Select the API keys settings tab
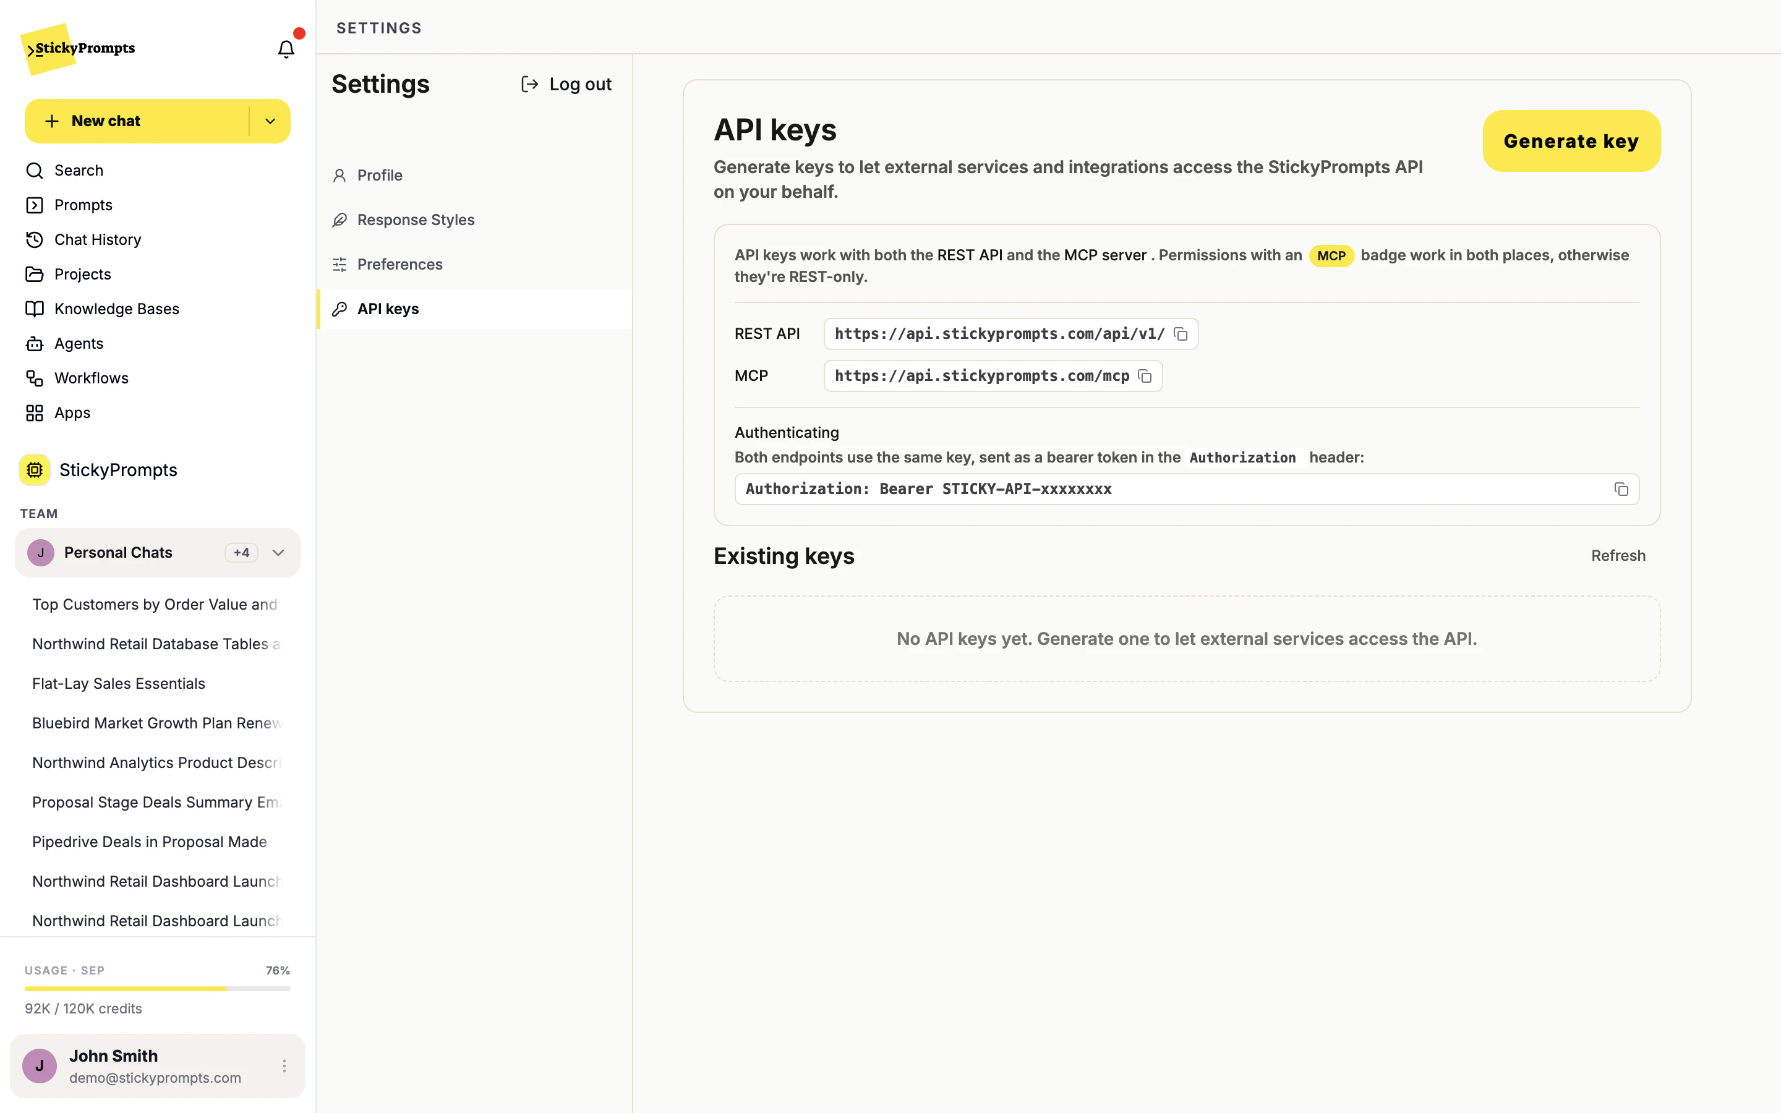Screen dimensions: 1781x1113 [474, 309]
